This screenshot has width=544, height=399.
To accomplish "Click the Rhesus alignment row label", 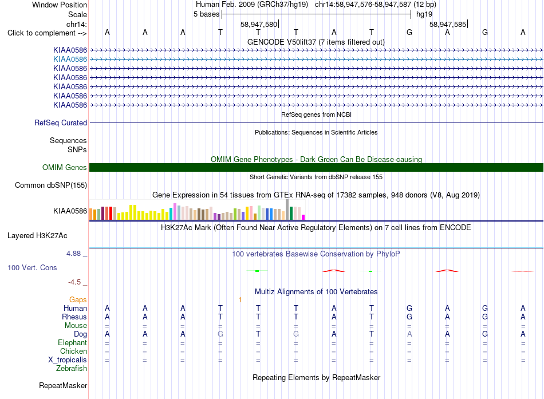I will 74,317.
